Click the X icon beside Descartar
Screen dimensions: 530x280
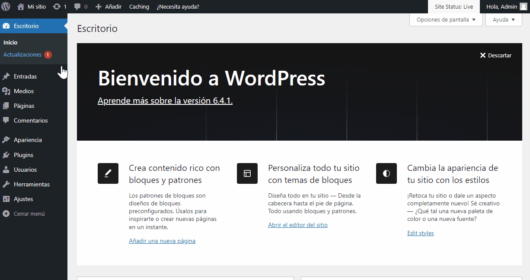(483, 55)
